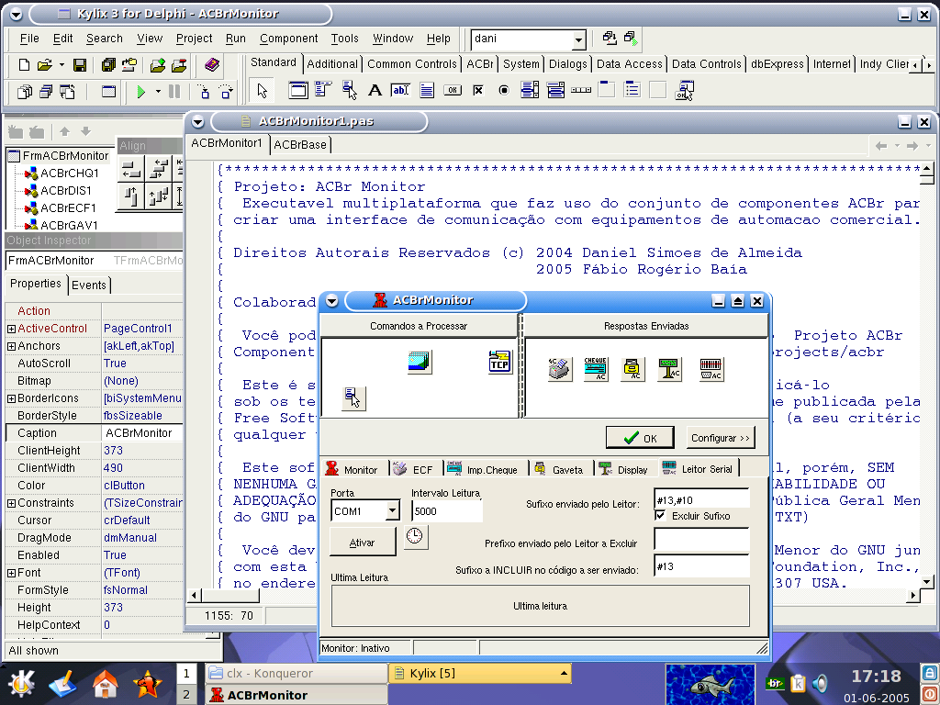The image size is (940, 705).
Task: Expand the Anchors property in Object Inspector
Action: [x=11, y=346]
